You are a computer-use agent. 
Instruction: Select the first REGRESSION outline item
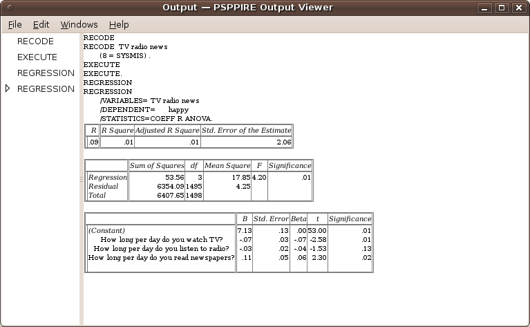pos(46,73)
